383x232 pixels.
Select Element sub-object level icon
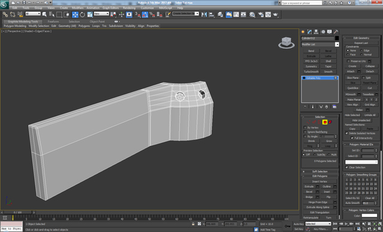tap(330, 122)
